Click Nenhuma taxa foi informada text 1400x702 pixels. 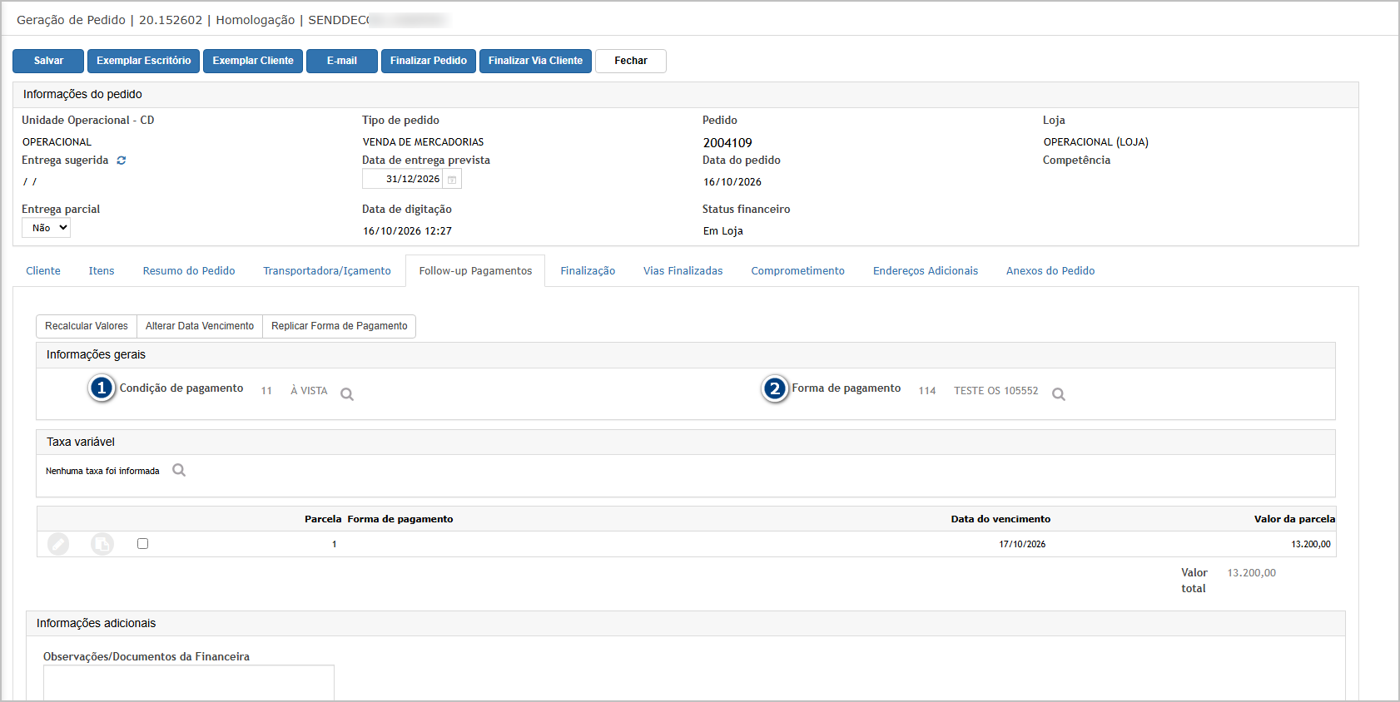[x=102, y=472]
